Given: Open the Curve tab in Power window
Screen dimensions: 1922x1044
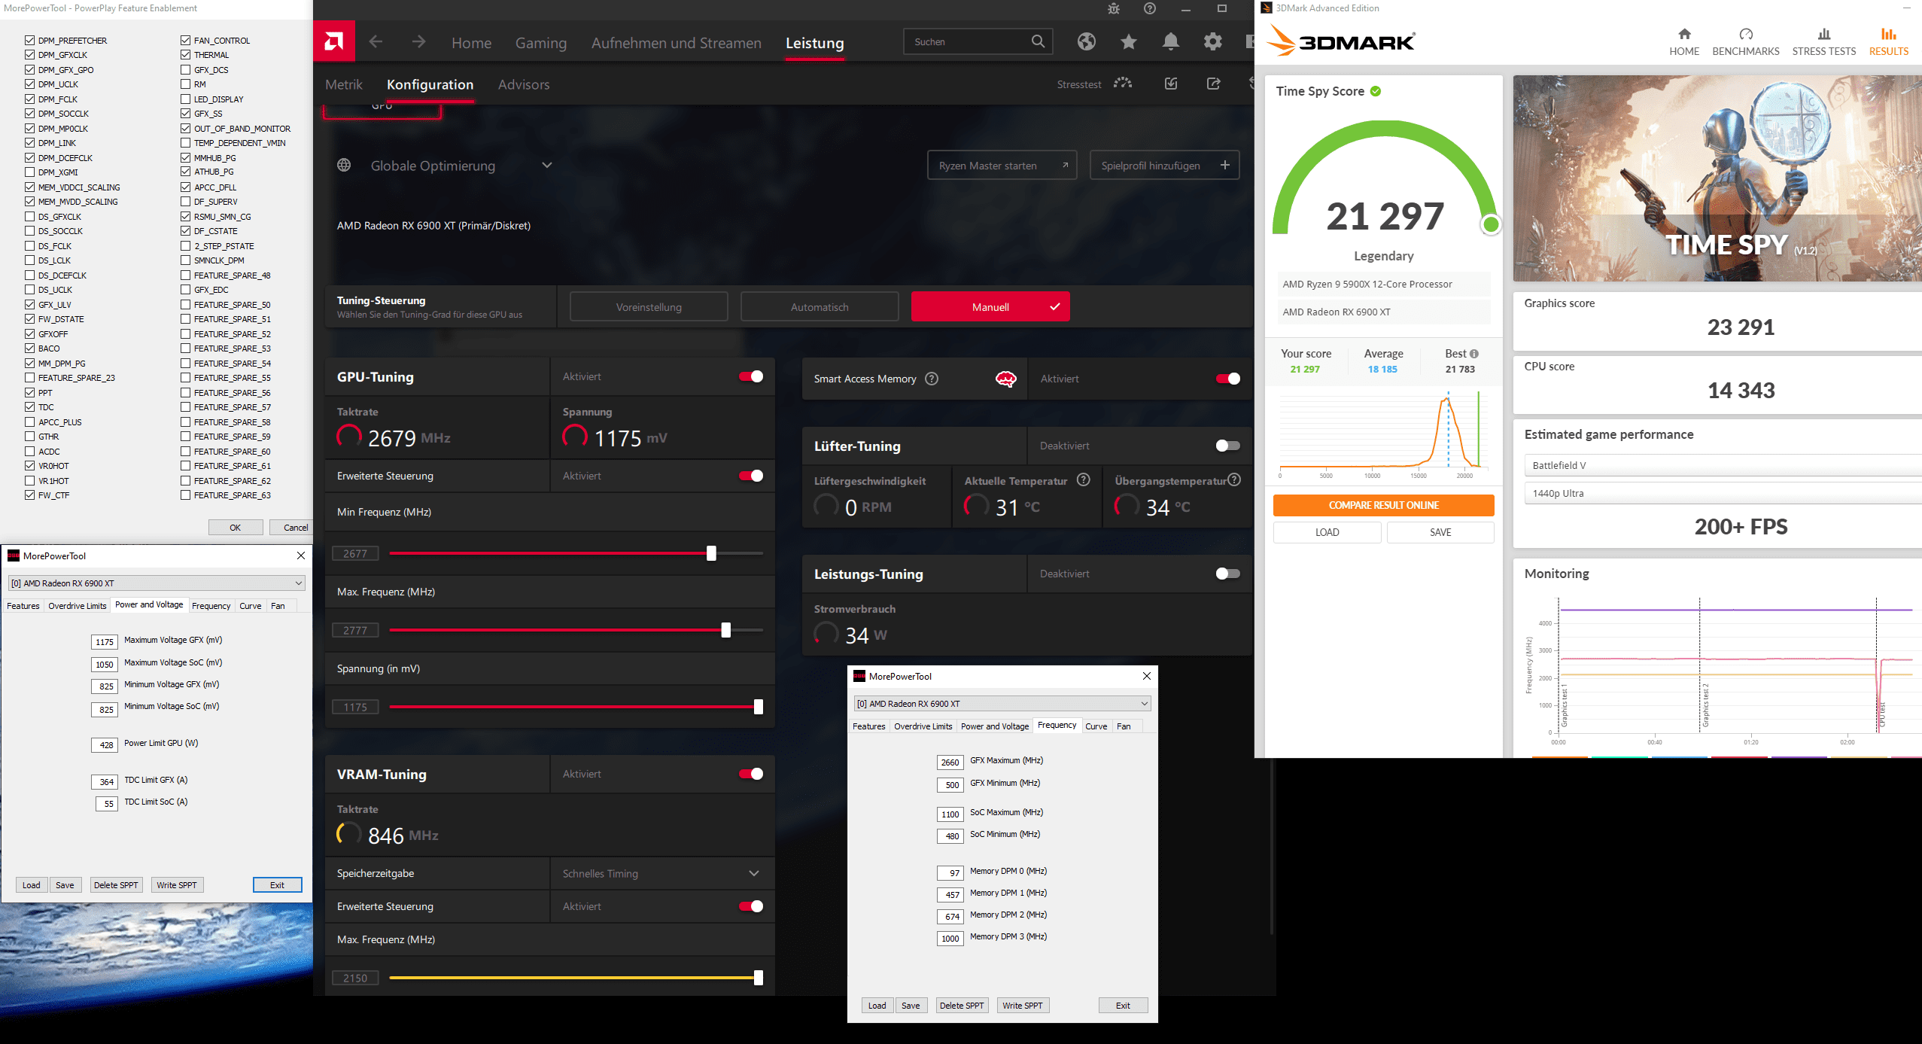Looking at the screenshot, I should 250,605.
